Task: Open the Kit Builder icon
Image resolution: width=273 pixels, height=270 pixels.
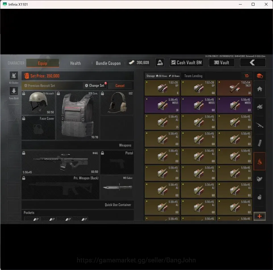Action: (x=14, y=76)
